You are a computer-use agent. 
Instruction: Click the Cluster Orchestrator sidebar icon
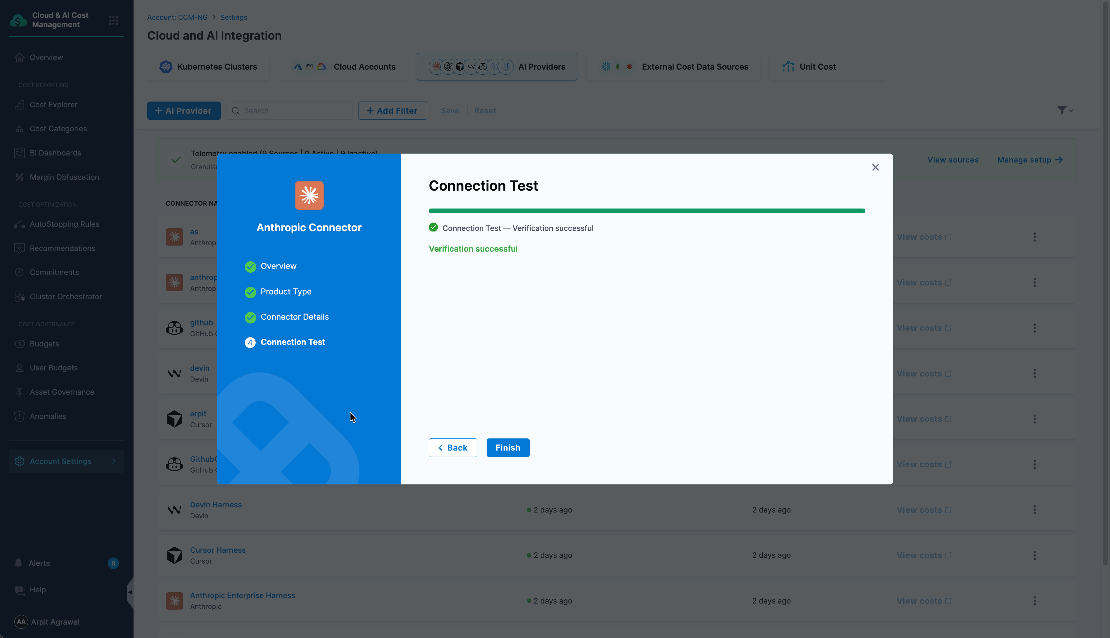pyautogui.click(x=19, y=297)
